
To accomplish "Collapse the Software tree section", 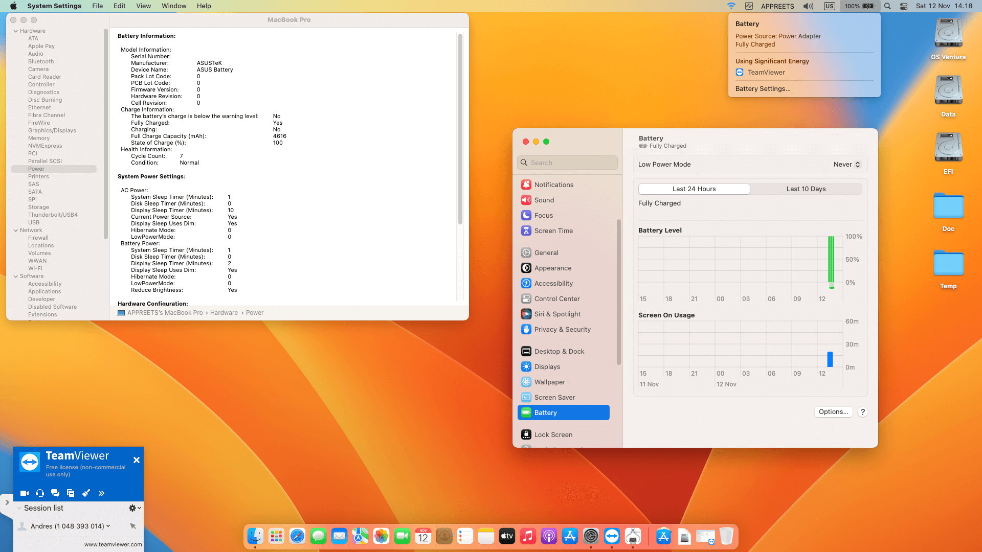I will [x=16, y=277].
